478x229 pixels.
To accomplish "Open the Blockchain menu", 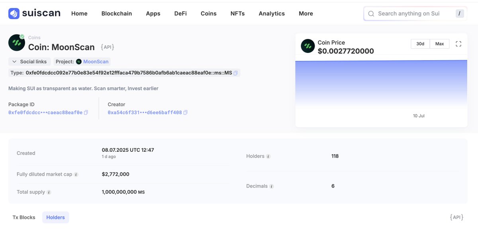I will (x=117, y=14).
